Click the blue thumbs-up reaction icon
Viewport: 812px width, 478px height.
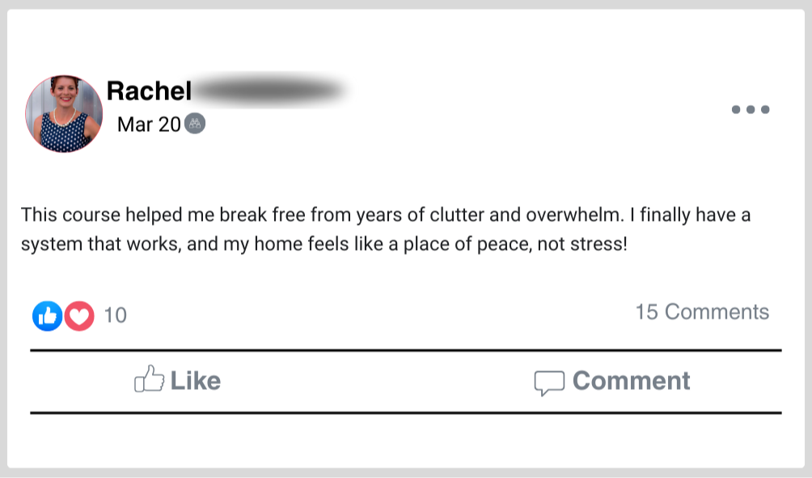point(47,315)
